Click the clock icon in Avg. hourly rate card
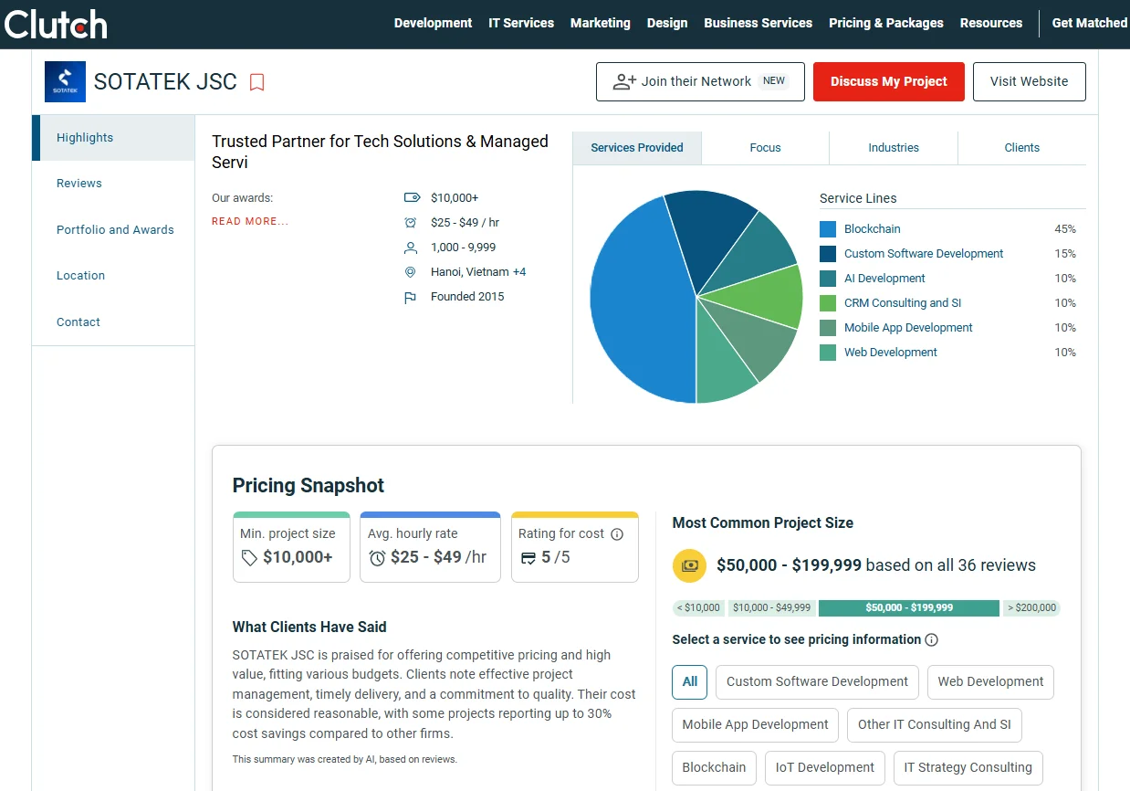The width and height of the screenshot is (1130, 791). (x=377, y=558)
